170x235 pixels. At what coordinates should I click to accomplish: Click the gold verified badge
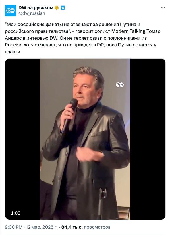[x=57, y=8]
